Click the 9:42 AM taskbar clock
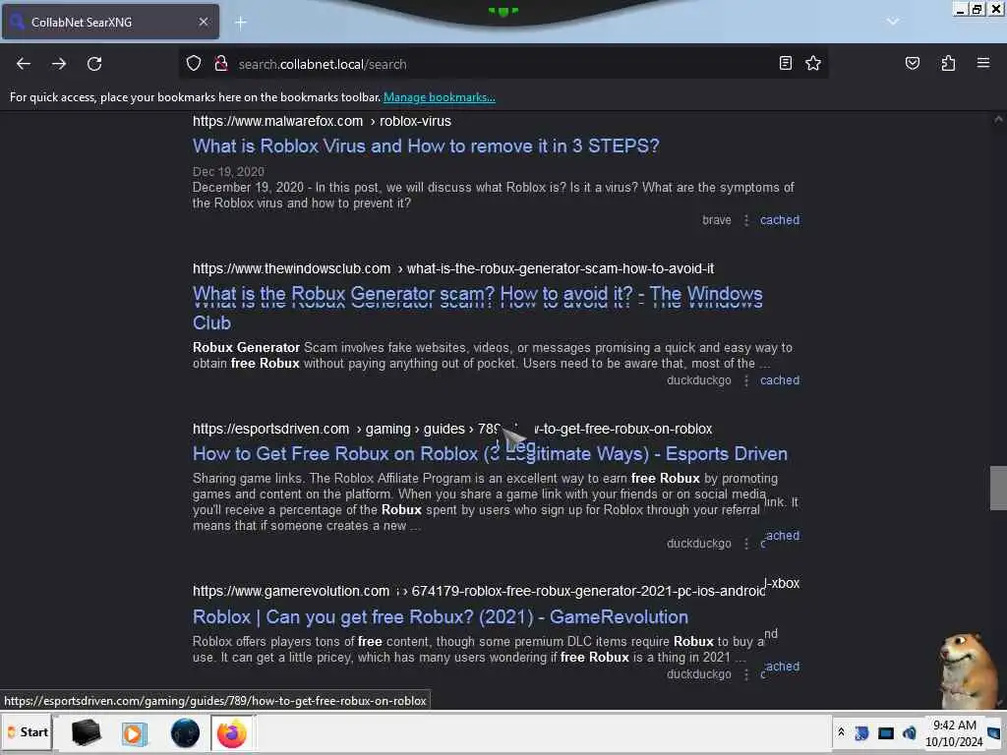 [x=954, y=733]
